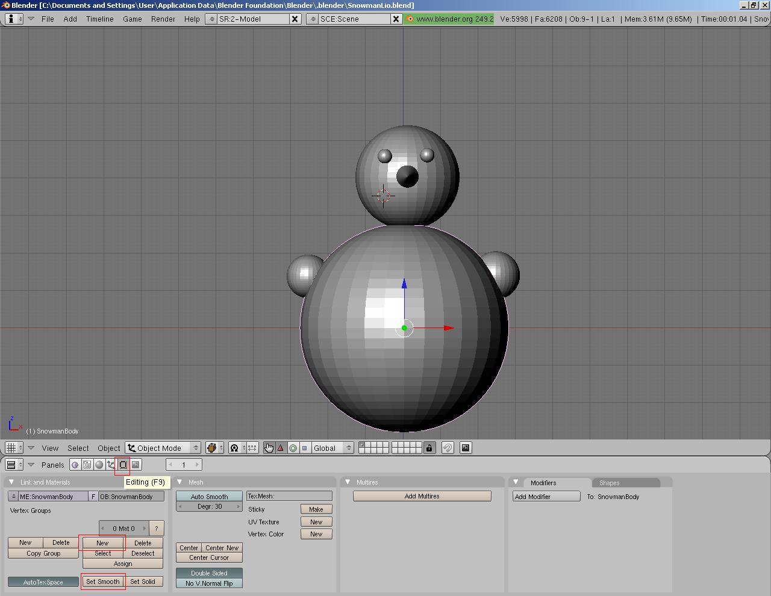Click the ME:SnowmanBody name field

coord(51,496)
